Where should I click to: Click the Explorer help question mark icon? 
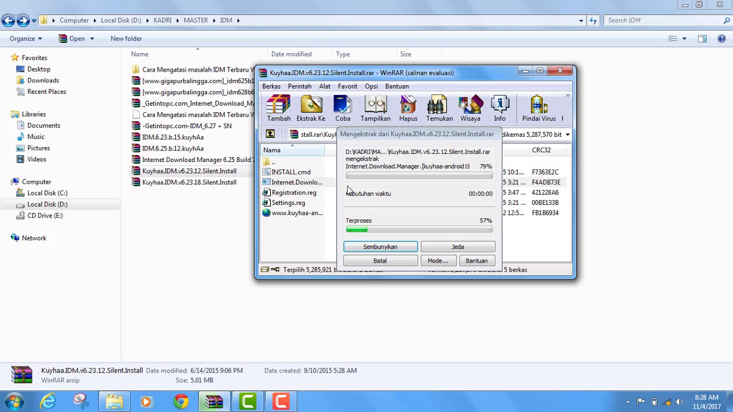pos(722,38)
